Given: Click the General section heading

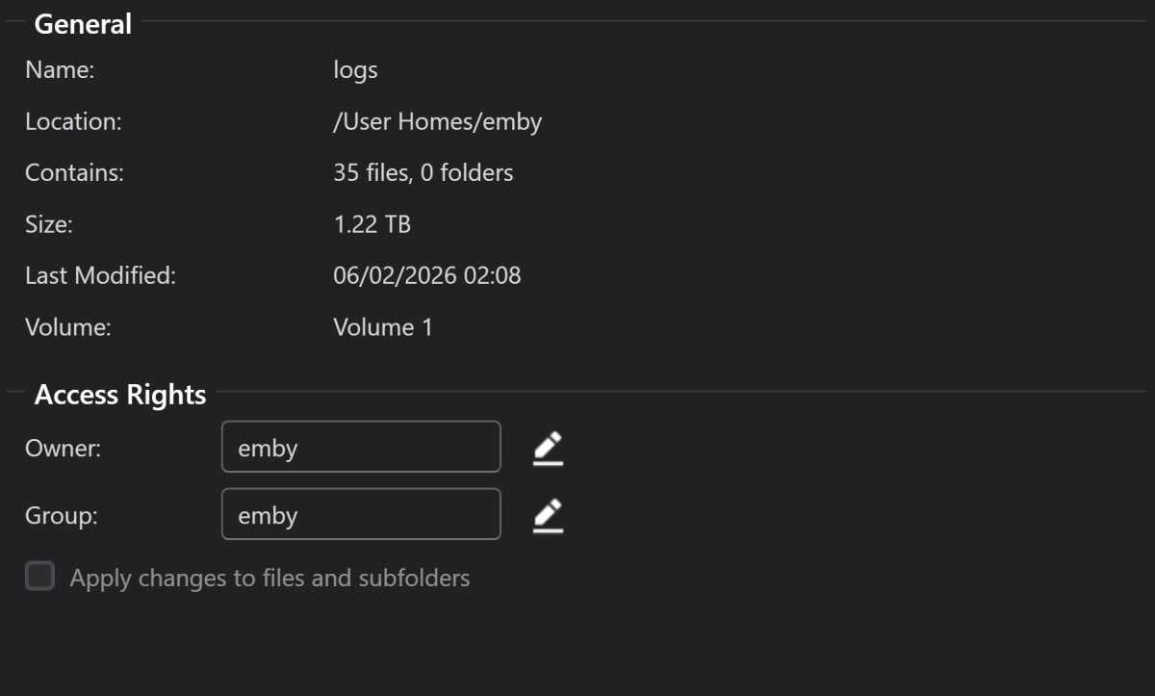Looking at the screenshot, I should 83,24.
